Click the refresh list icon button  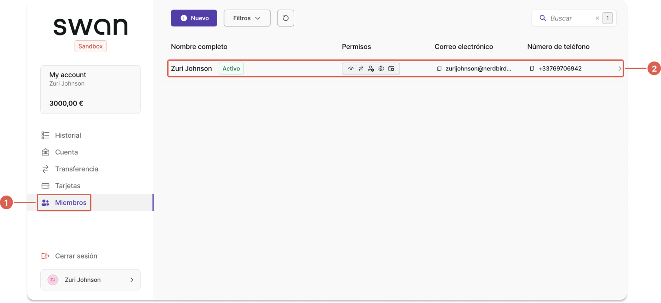coord(286,18)
